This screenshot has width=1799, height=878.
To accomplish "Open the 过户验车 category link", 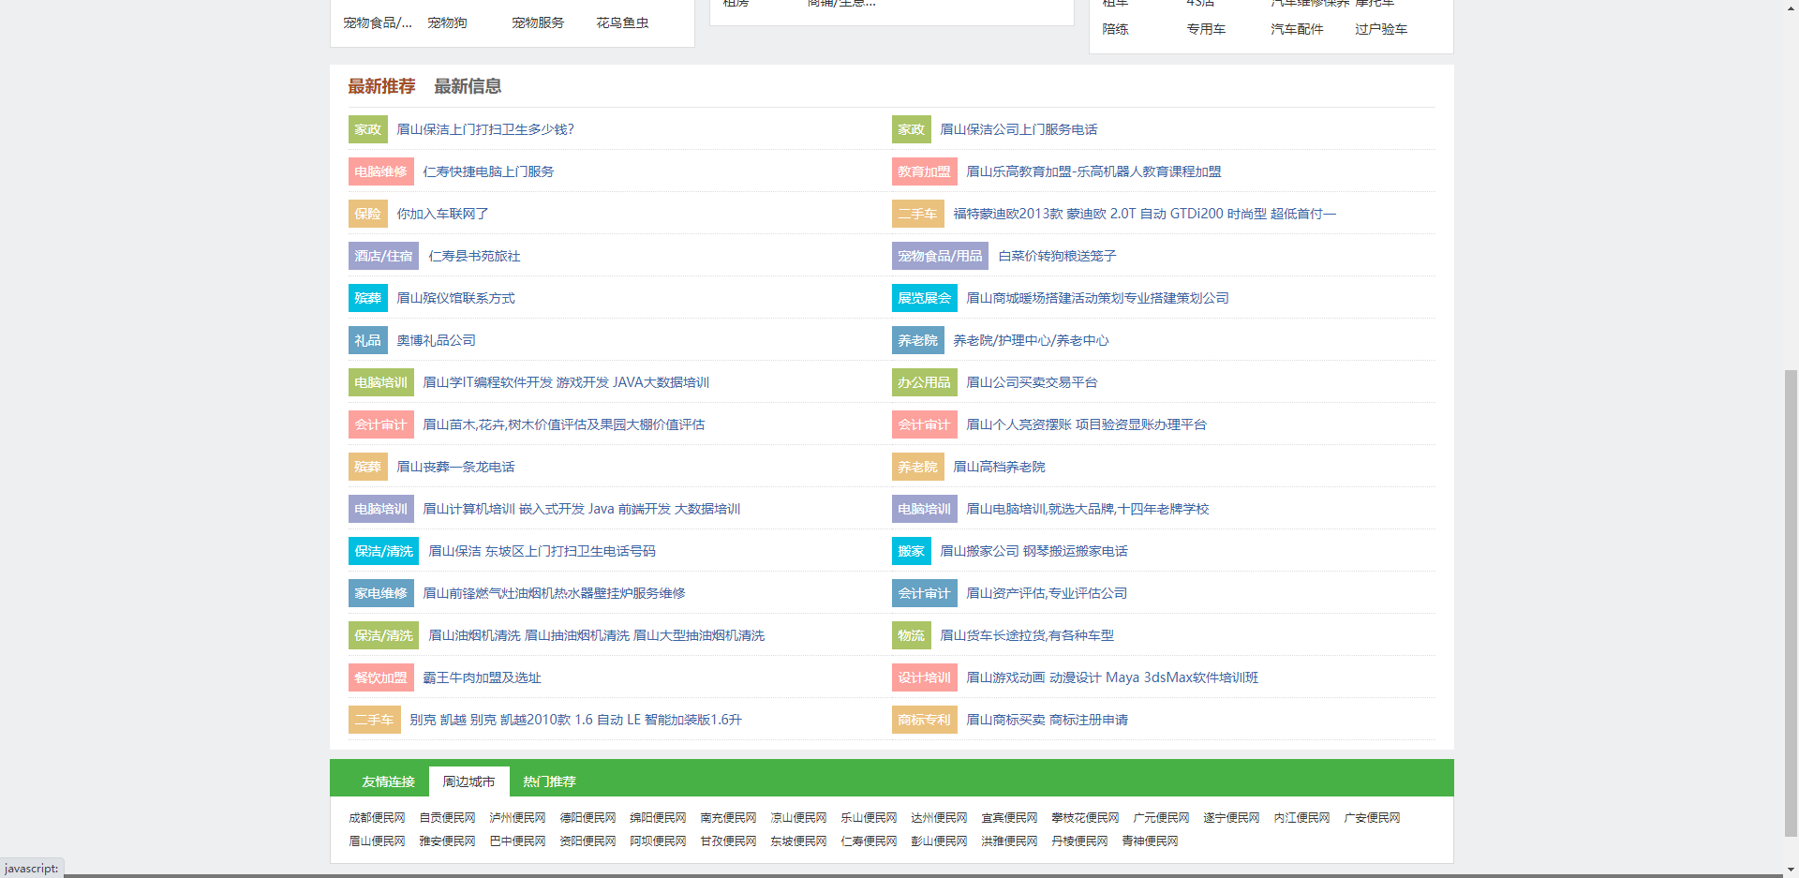I will (x=1381, y=29).
